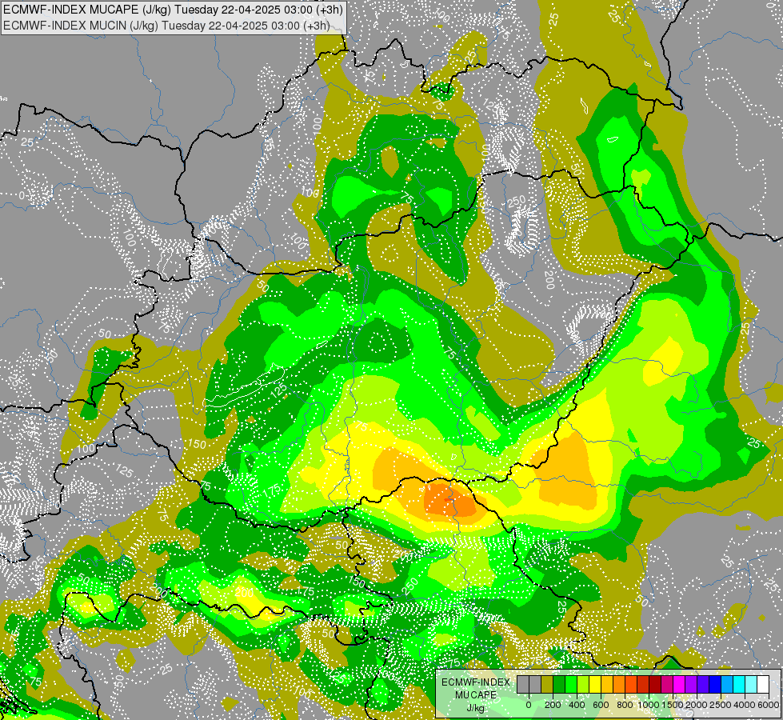Click the legend label MUCAPE
The image size is (783, 720).
point(476,695)
